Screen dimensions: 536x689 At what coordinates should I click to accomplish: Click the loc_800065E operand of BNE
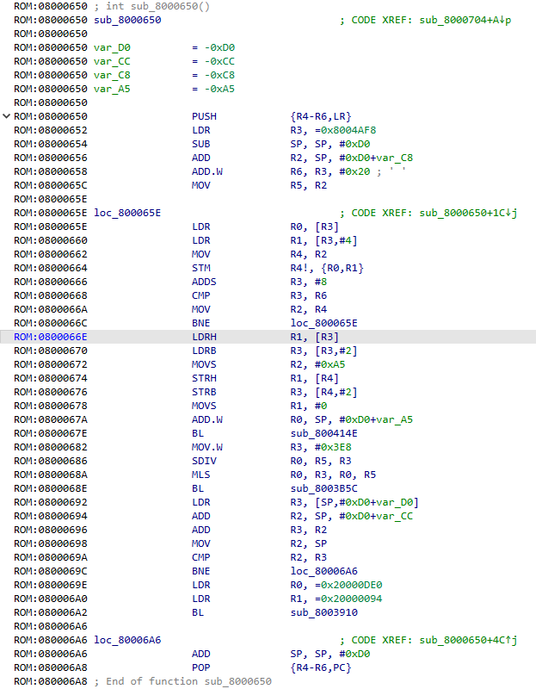(x=323, y=323)
